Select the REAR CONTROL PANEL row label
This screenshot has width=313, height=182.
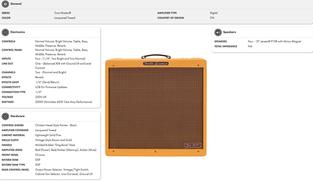tap(15, 170)
